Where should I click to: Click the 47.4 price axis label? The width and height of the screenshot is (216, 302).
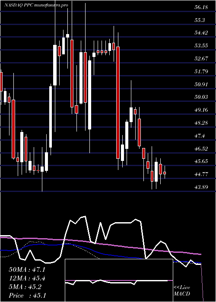point(200,135)
